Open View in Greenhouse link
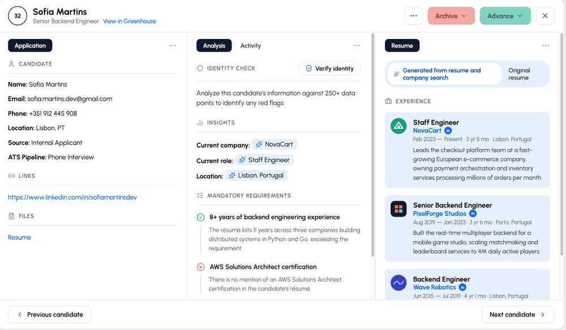The width and height of the screenshot is (566, 330). pyautogui.click(x=130, y=21)
